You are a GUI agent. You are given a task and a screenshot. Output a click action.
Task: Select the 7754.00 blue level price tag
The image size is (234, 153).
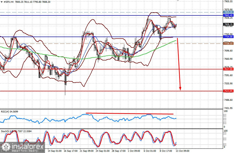coord(228,37)
